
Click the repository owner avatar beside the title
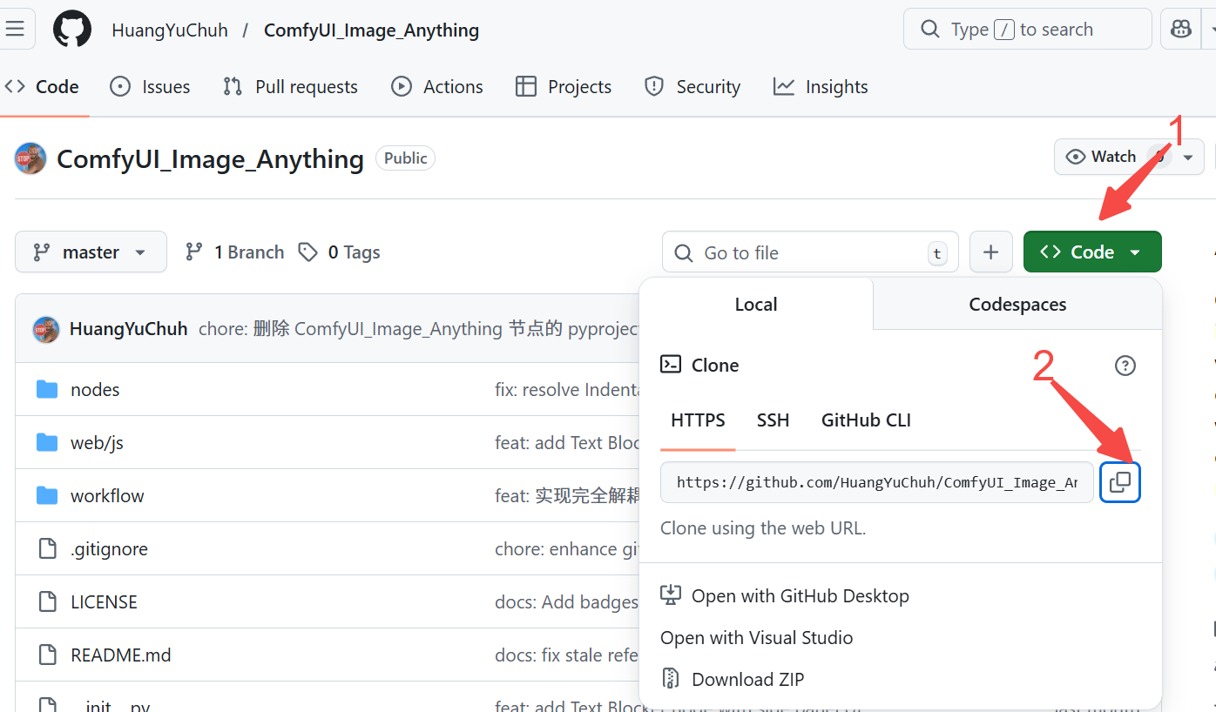point(30,158)
